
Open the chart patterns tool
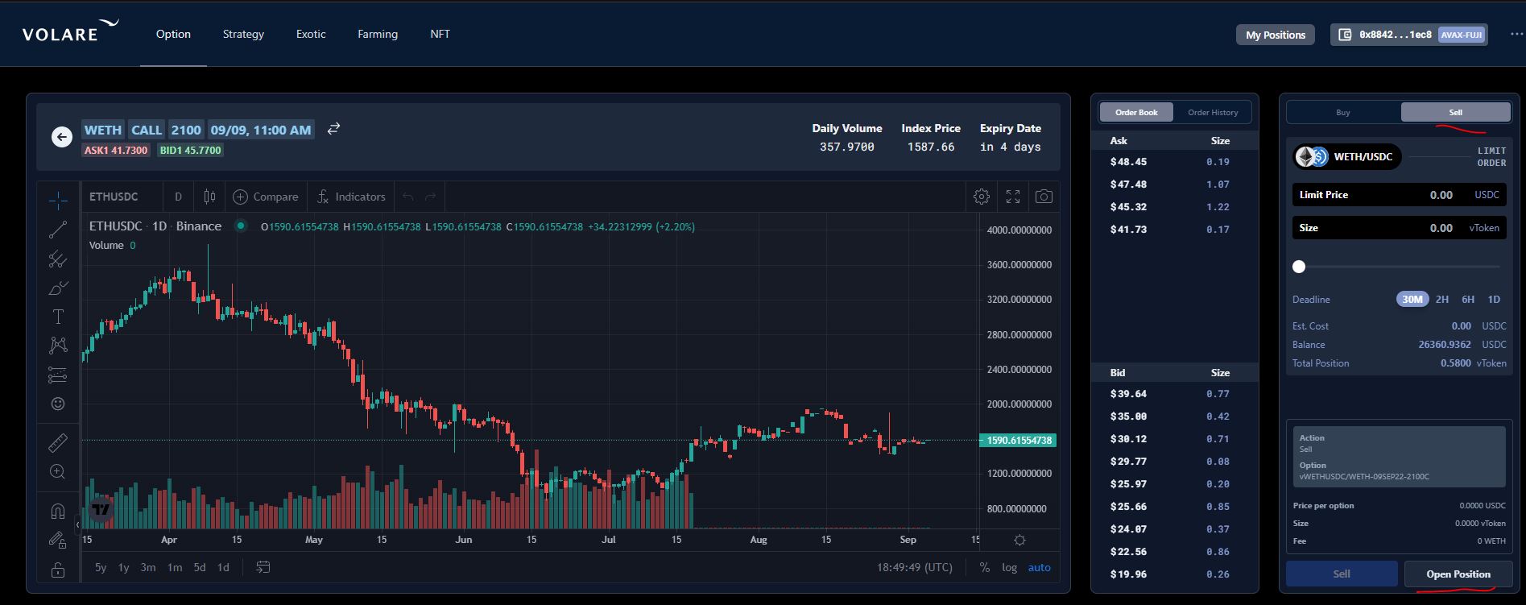pos(58,346)
